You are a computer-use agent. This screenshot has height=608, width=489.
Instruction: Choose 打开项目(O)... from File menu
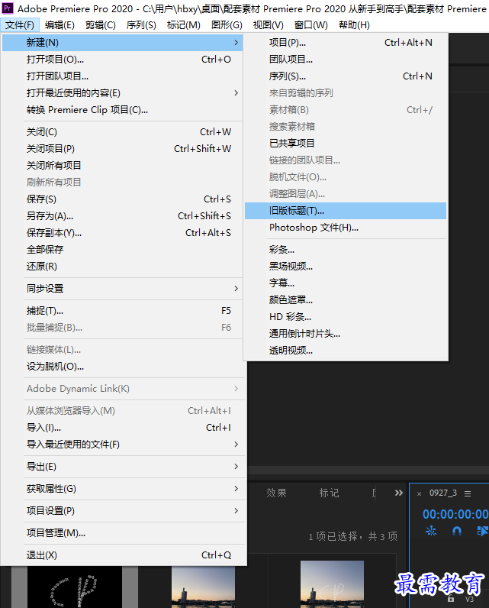tap(122, 60)
